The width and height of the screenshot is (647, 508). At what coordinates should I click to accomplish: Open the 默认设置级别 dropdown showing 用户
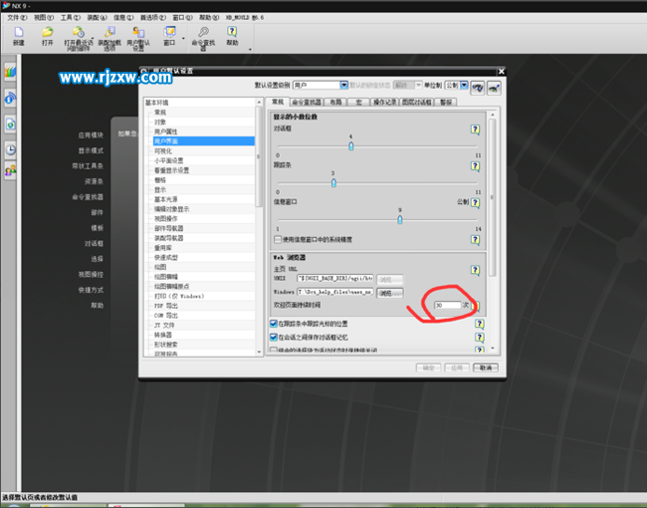pos(343,87)
